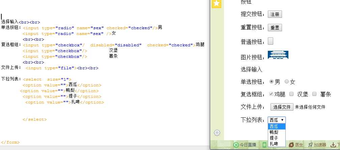Viewport: 340px width, 150px height.
Task: Open 加速器 rocket in status bar
Action: tap(317, 145)
